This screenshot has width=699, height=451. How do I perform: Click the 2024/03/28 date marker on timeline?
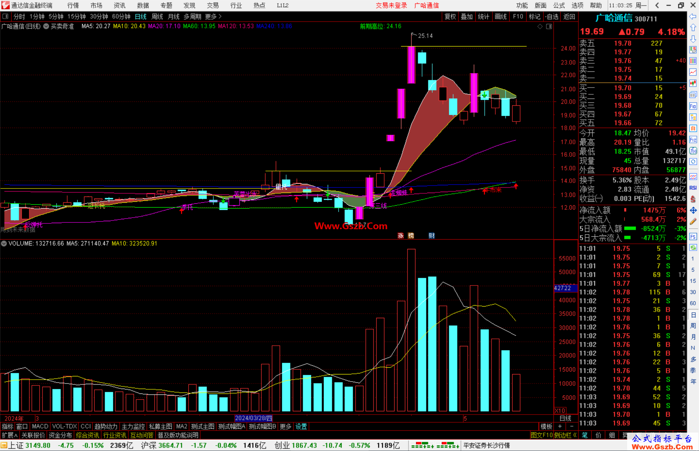click(253, 418)
